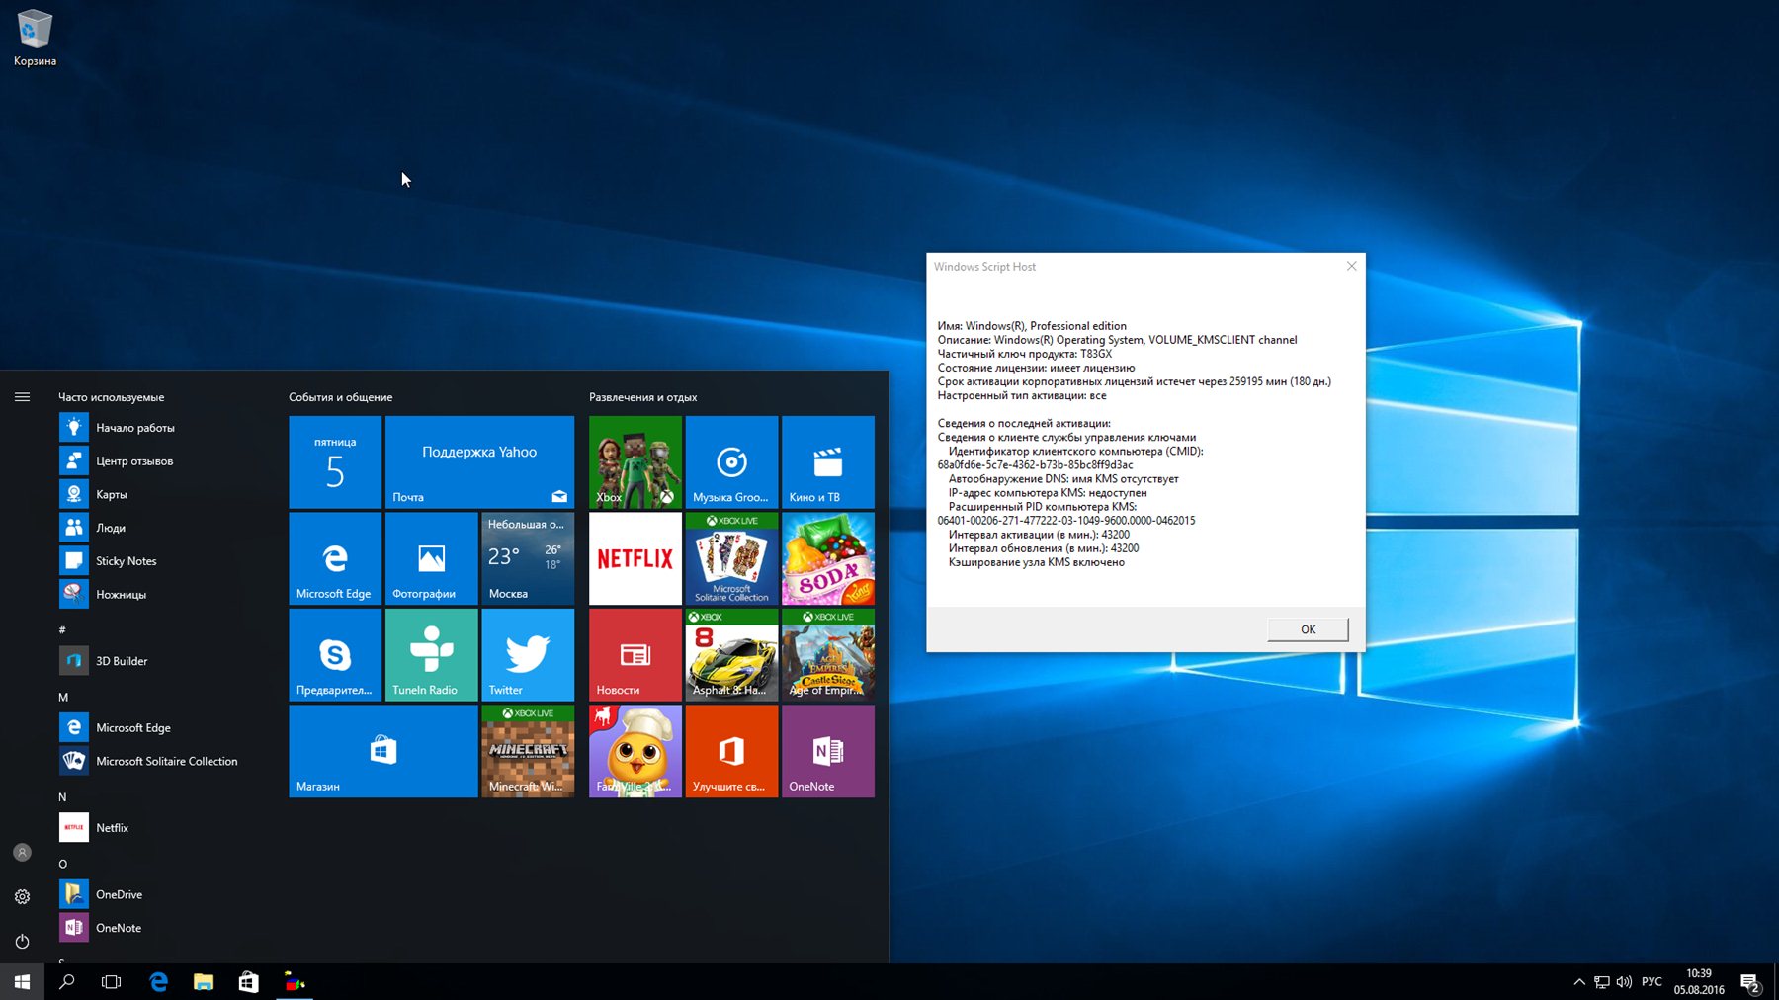Switch input language РУС indicator

[x=1652, y=982]
